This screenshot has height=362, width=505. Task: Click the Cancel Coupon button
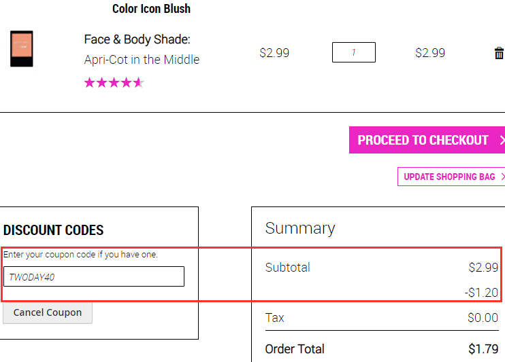pos(48,312)
